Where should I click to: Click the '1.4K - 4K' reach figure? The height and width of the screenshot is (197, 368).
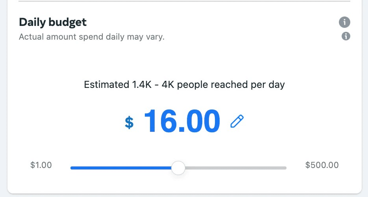click(x=153, y=84)
